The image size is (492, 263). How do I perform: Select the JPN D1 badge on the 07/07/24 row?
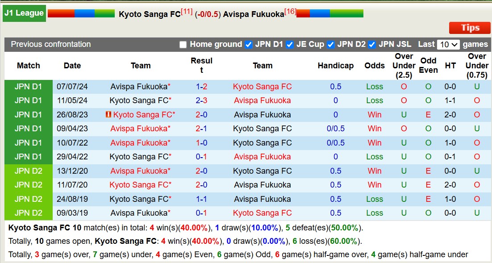pyautogui.click(x=28, y=87)
